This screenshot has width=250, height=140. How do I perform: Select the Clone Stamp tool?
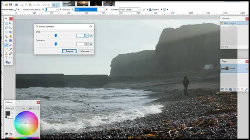pos(6,54)
